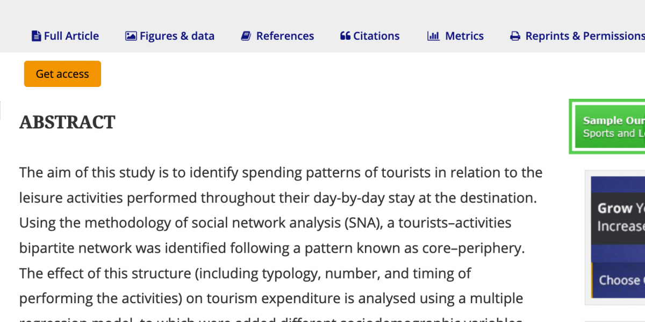View the Metrics tab
This screenshot has height=322, width=645.
[456, 36]
